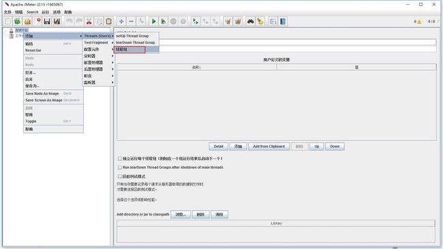
Task: Choose Save Node As Image
Action: (x=53, y=93)
